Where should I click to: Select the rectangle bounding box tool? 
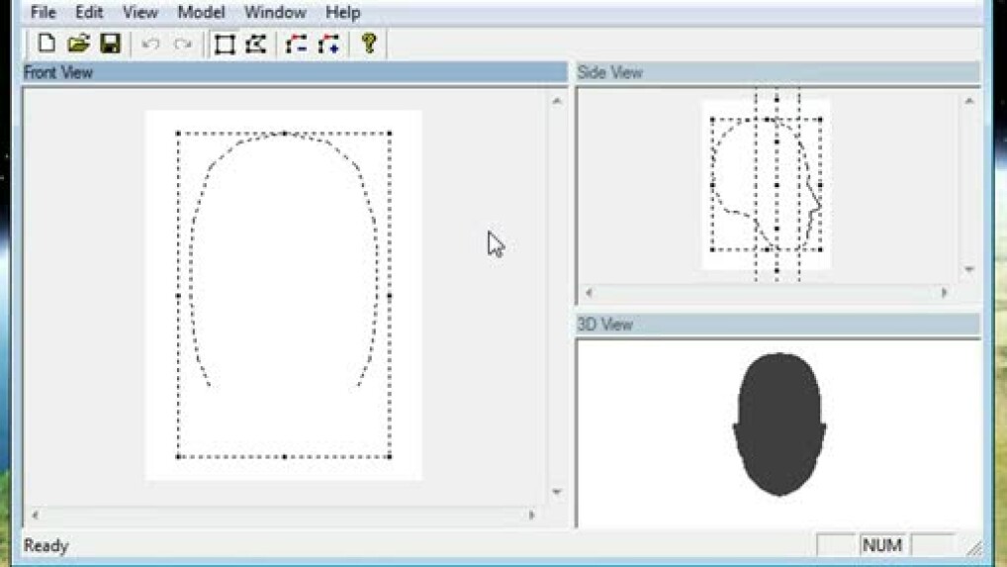point(225,44)
